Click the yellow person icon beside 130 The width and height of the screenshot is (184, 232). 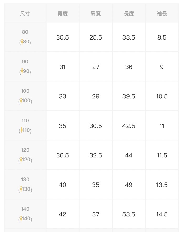tap(21, 189)
